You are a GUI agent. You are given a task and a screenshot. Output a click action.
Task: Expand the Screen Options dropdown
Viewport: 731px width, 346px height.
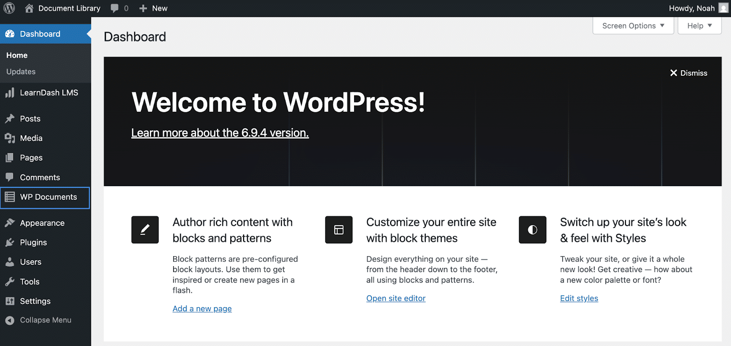pyautogui.click(x=633, y=26)
